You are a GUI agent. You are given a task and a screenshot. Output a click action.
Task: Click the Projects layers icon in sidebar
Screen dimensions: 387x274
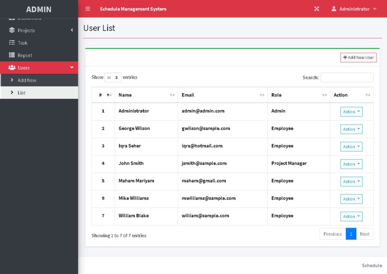(12, 30)
